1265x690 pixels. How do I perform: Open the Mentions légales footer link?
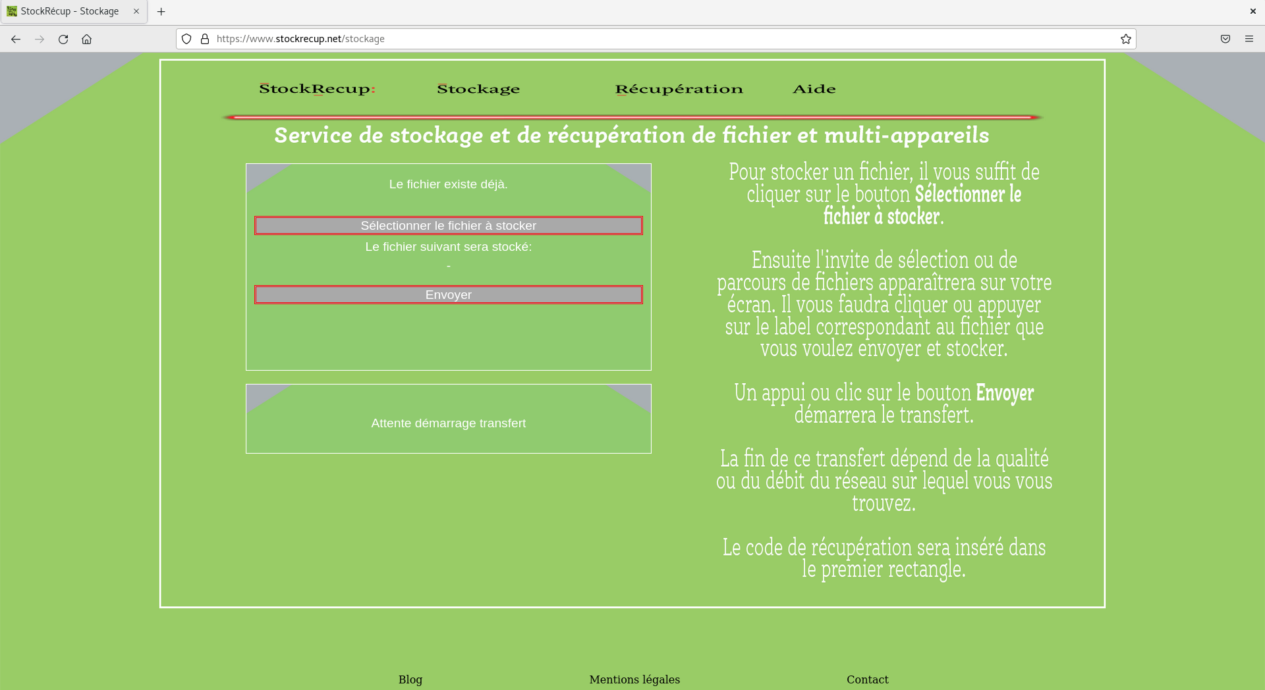[x=634, y=679]
